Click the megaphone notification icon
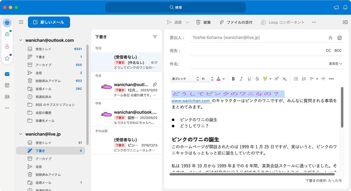 (x=336, y=7)
